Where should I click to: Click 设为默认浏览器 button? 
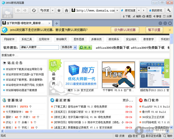(x=125, y=30)
